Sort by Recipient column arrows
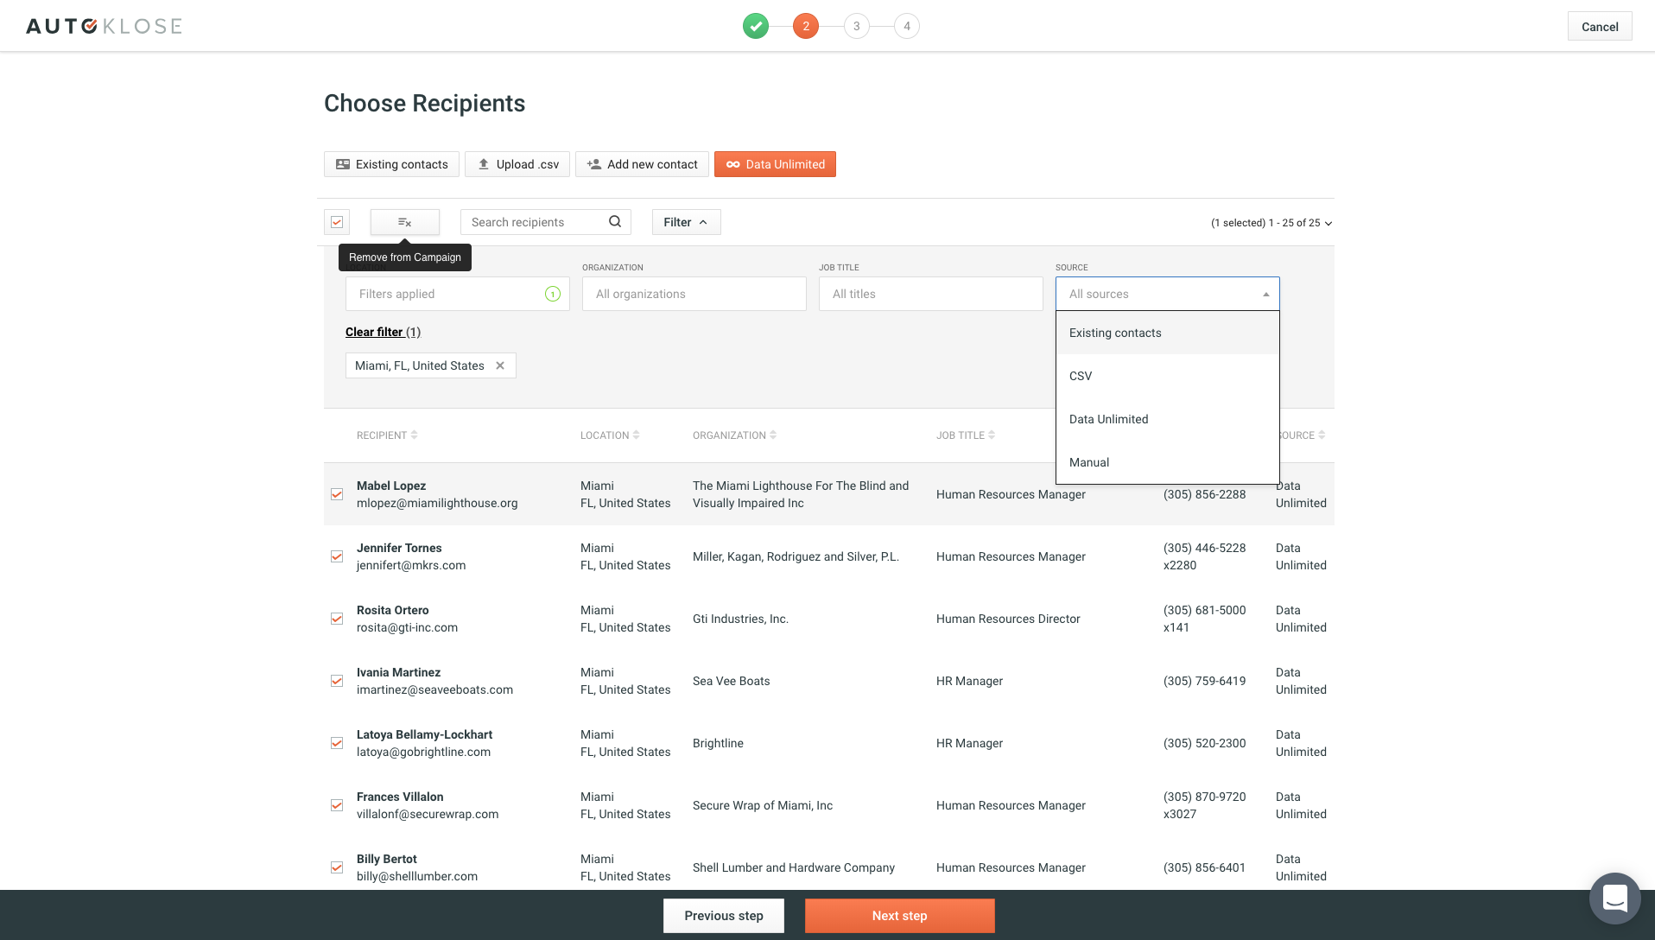The width and height of the screenshot is (1655, 940). point(415,435)
